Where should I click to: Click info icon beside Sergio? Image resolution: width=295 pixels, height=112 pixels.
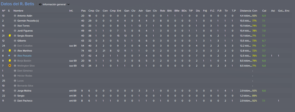(15, 96)
